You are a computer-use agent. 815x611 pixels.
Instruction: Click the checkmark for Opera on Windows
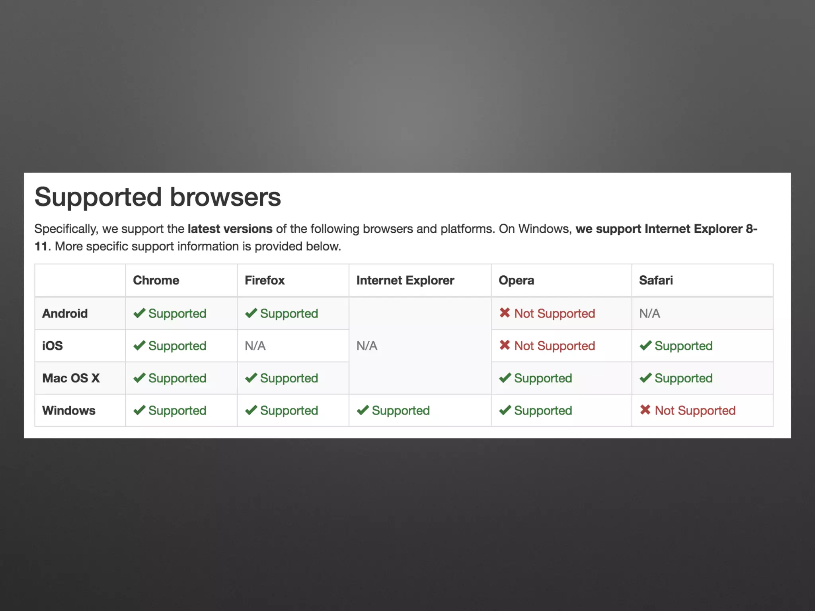click(505, 410)
